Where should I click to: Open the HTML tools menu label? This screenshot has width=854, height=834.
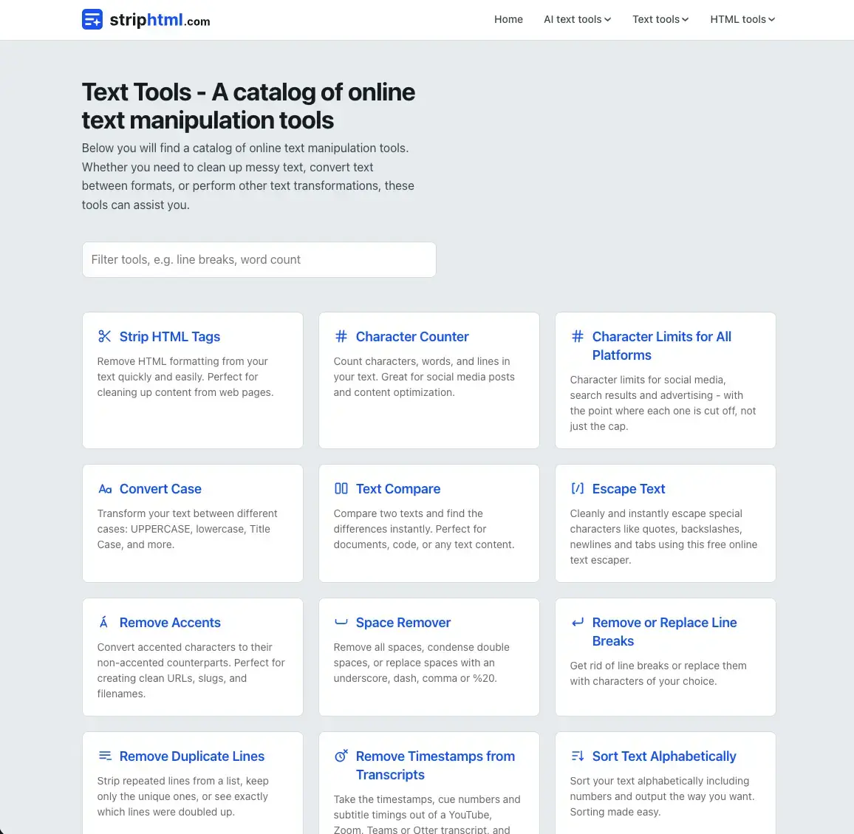pyautogui.click(x=737, y=20)
